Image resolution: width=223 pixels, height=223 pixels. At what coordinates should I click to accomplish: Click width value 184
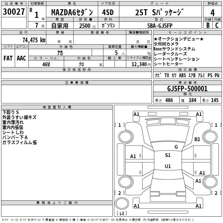click(x=192, y=100)
